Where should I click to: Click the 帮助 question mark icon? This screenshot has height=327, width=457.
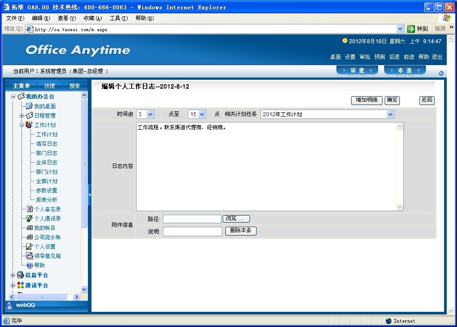(29, 265)
